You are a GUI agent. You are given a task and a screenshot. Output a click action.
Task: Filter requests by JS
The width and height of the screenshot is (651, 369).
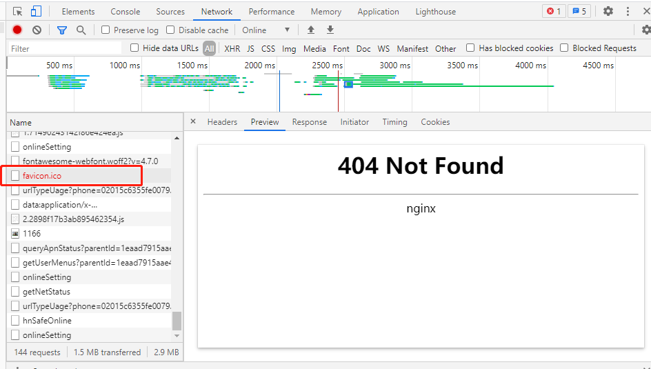click(x=250, y=48)
